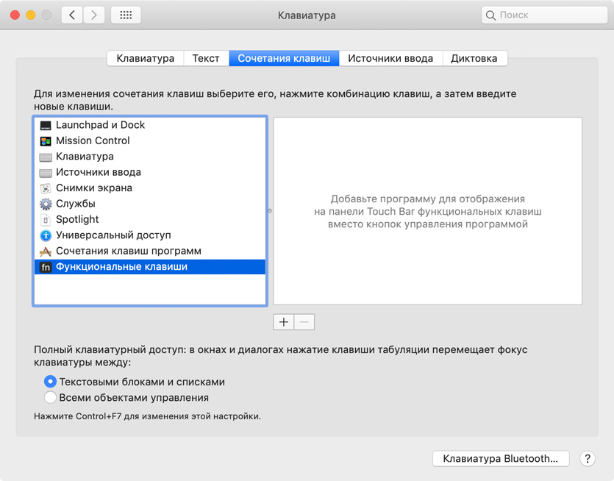
Task: Select the Mission Control icon
Action: click(x=46, y=140)
